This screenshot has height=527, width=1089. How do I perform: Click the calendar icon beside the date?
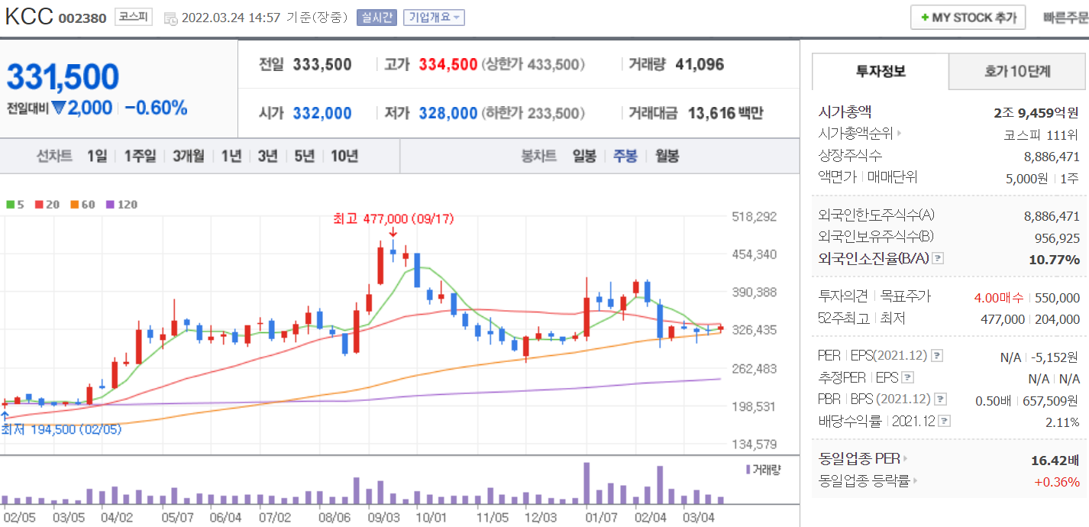[170, 18]
